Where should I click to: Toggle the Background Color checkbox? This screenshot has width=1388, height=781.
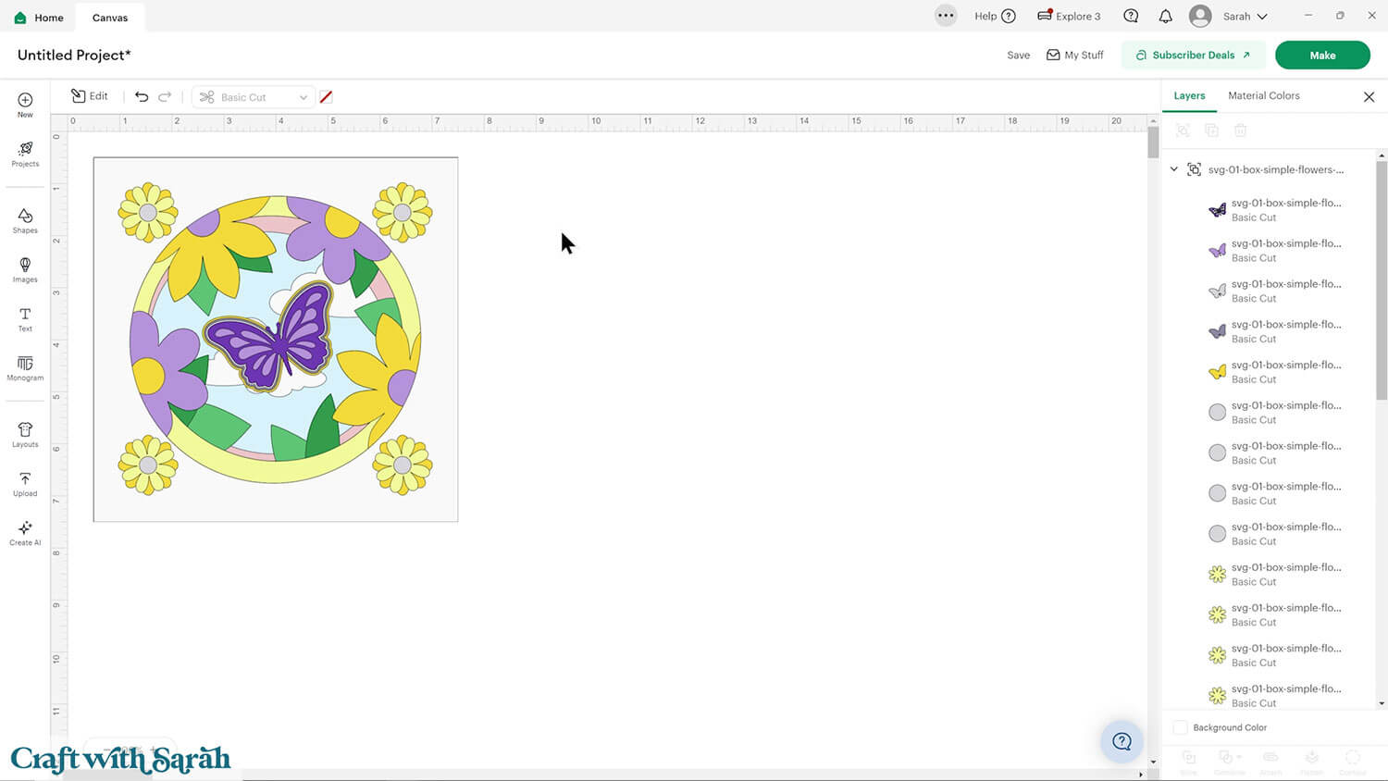click(x=1180, y=727)
